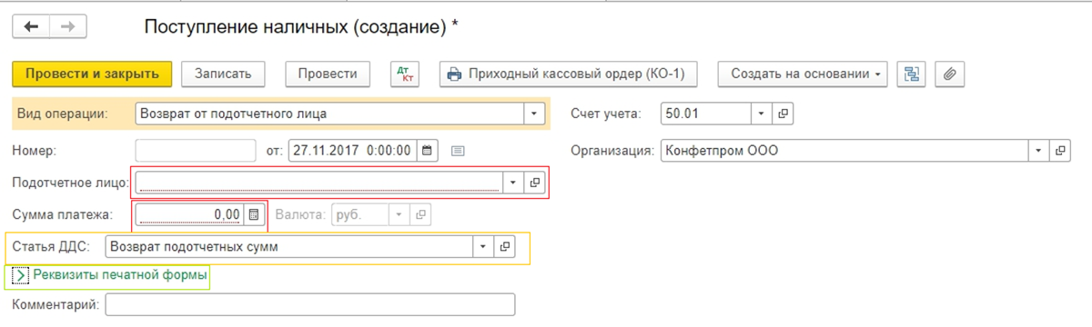Open Статья ДДС record button
The width and height of the screenshot is (1092, 327).
(x=504, y=246)
